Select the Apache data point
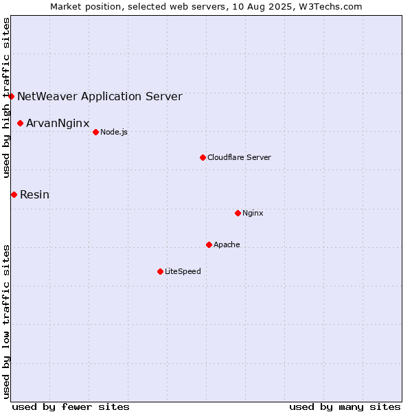 209,245
